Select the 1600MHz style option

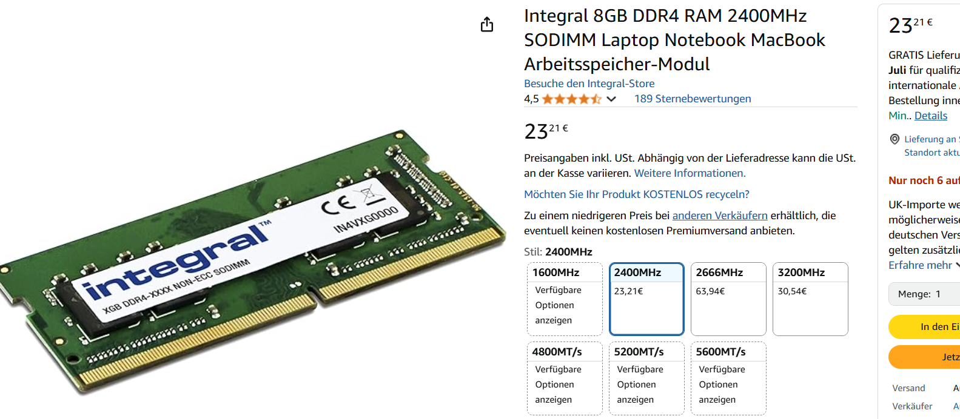click(x=565, y=299)
